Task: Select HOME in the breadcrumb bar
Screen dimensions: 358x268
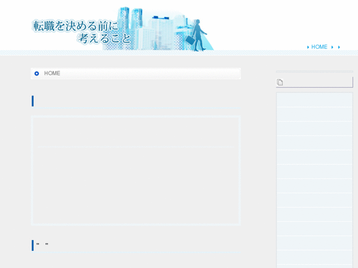Action: 52,73
